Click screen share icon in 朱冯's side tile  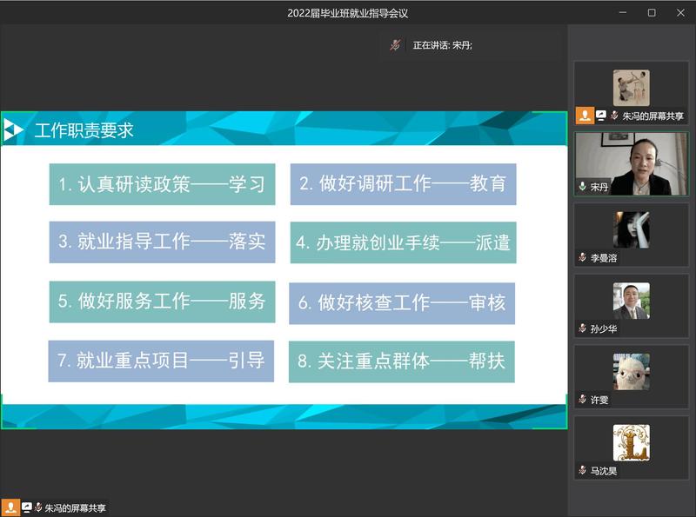[x=601, y=116]
